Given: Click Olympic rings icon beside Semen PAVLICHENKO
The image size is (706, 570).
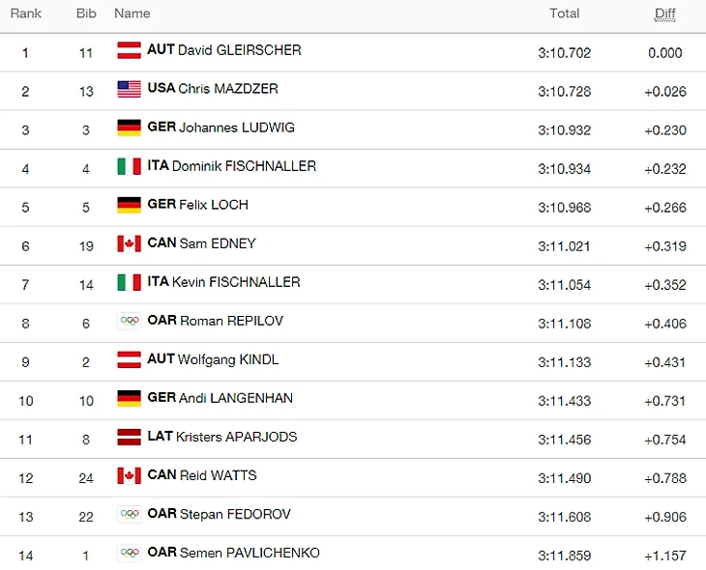Looking at the screenshot, I should point(130,553).
